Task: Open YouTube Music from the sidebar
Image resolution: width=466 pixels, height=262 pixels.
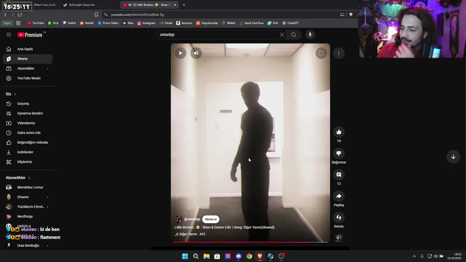Action: click(x=27, y=78)
